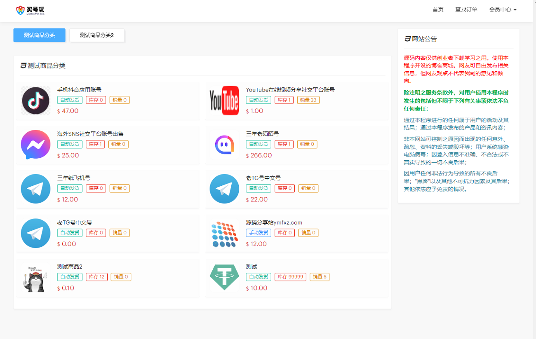Viewport: 536px width, 339px height.
Task: Click the 买号玩 site logo
Action: pos(30,10)
